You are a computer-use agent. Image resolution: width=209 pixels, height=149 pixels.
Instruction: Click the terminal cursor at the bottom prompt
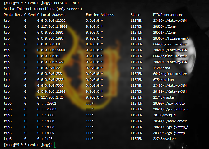point(55,145)
